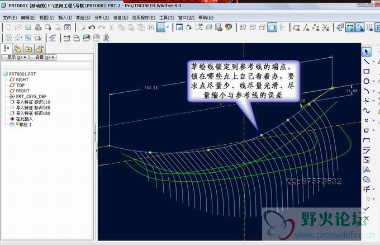Switch to the Folder Browser tab
The height and width of the screenshot is (245, 380).
17,49
